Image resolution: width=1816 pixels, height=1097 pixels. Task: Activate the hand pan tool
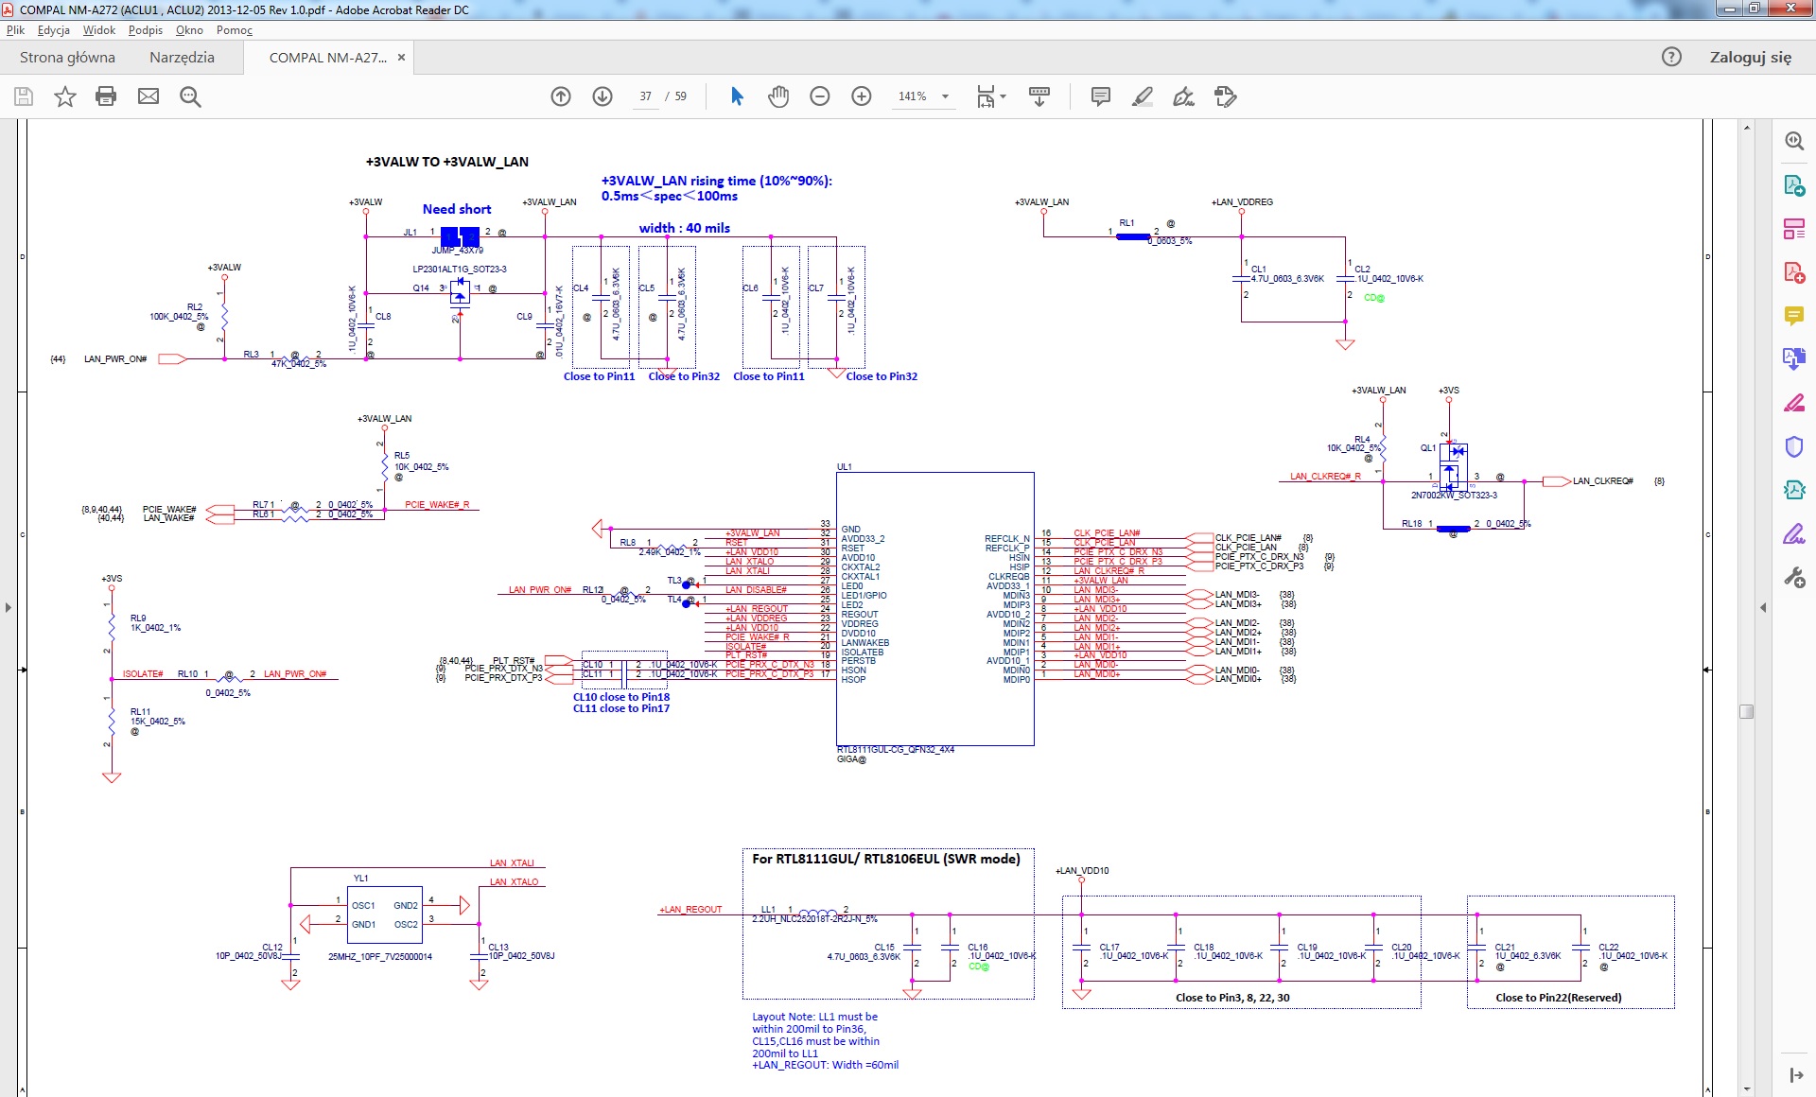(778, 96)
